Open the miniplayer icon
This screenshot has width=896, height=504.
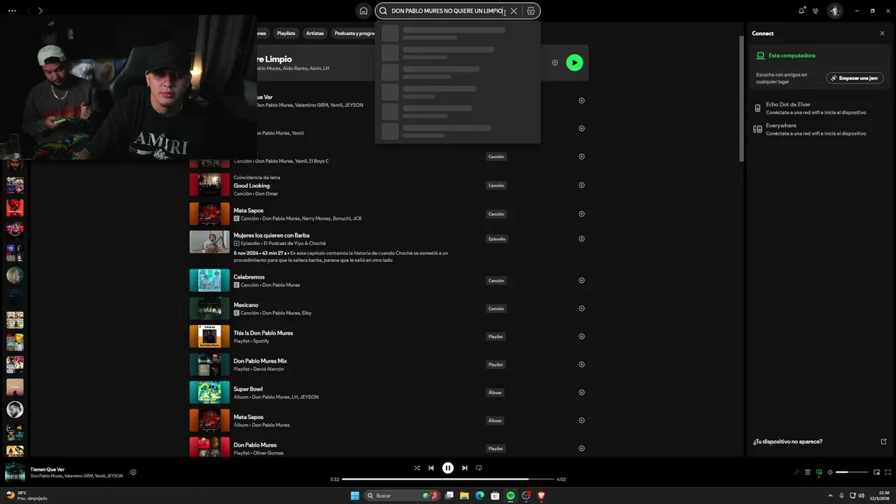click(876, 472)
